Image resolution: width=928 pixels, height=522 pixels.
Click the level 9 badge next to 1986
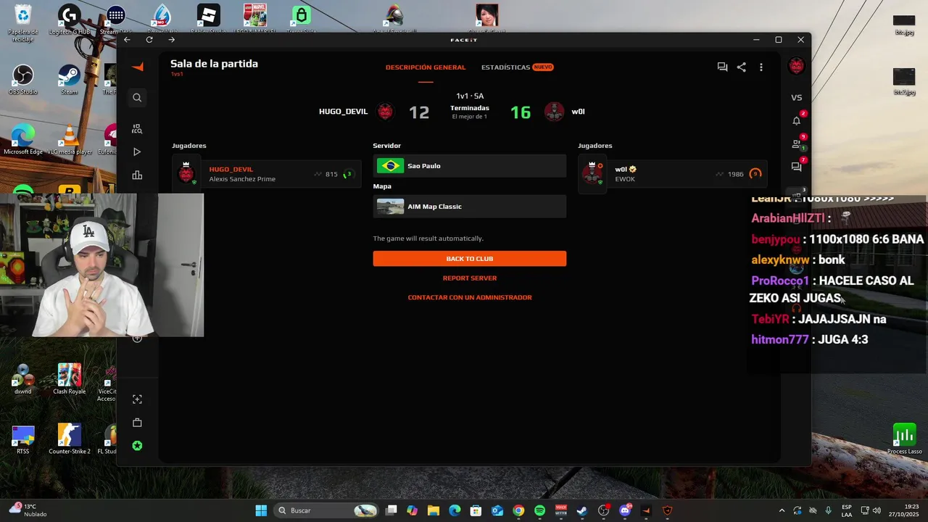coord(755,174)
